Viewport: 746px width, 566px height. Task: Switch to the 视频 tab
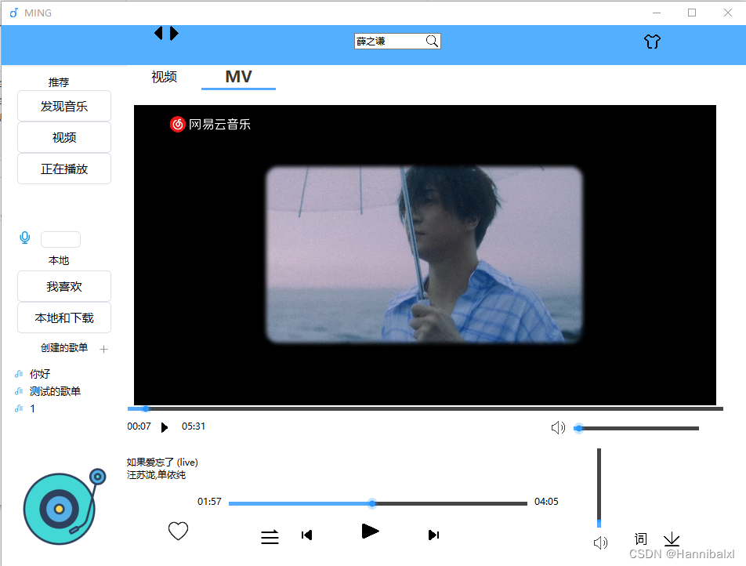[x=164, y=77]
